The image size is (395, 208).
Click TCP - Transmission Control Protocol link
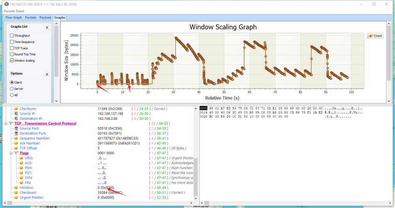(x=46, y=124)
